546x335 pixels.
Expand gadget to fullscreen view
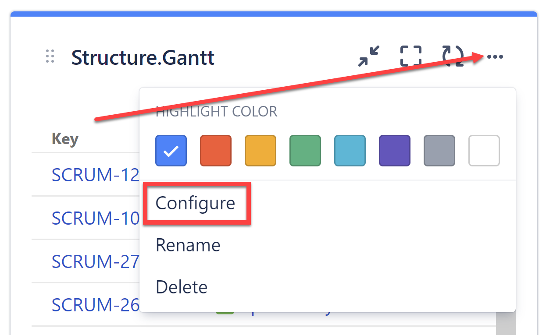(x=410, y=56)
